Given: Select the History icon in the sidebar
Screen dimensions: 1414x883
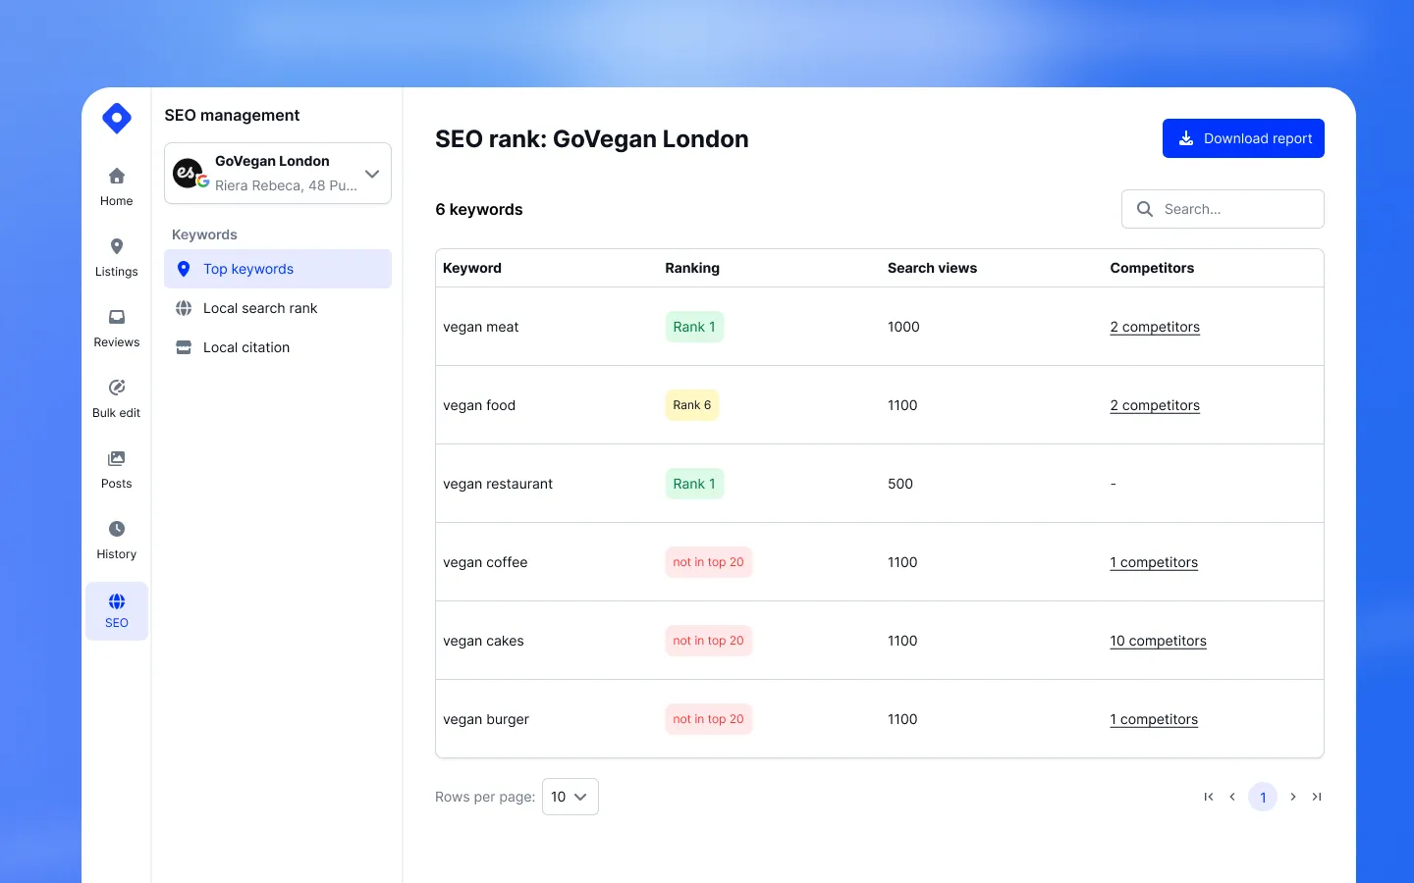Looking at the screenshot, I should pyautogui.click(x=116, y=539).
